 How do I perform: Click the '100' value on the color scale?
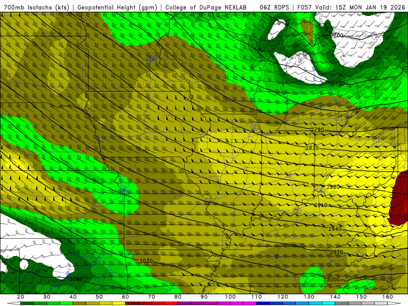tap(231, 297)
